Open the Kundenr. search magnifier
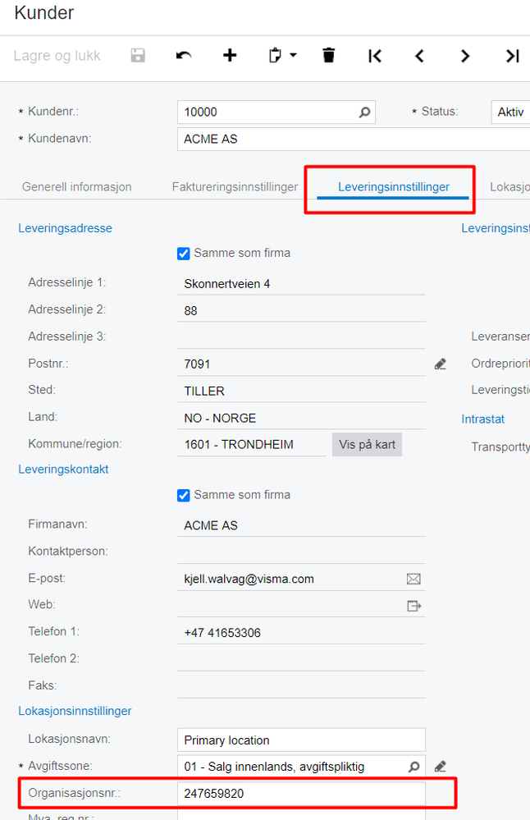 (x=364, y=112)
